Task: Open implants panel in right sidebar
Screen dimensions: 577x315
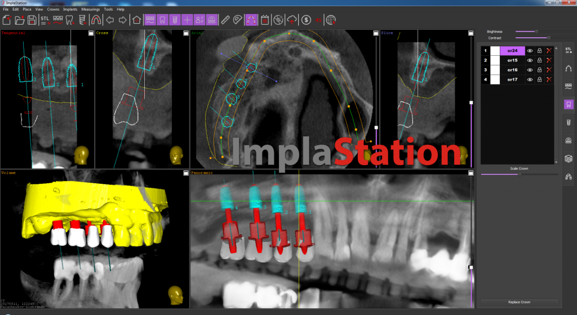Action: click(569, 122)
